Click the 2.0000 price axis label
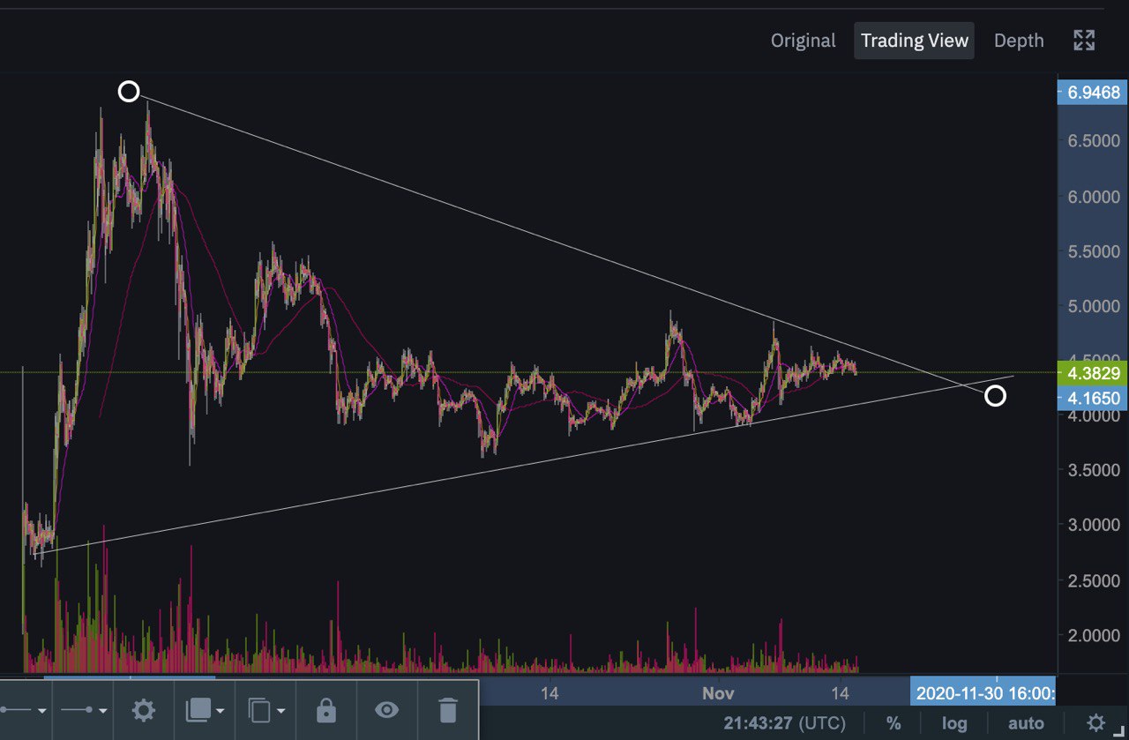Viewport: 1129px width, 740px height. tap(1094, 635)
